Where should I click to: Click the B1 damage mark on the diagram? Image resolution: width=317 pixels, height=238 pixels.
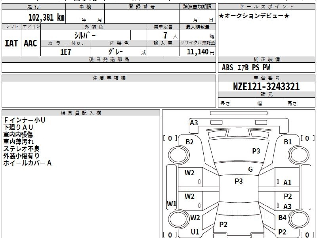288,142
